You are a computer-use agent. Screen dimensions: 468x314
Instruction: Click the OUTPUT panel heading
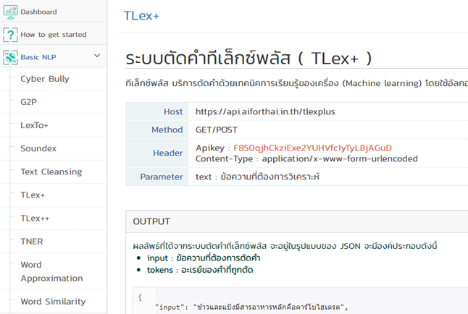(151, 221)
